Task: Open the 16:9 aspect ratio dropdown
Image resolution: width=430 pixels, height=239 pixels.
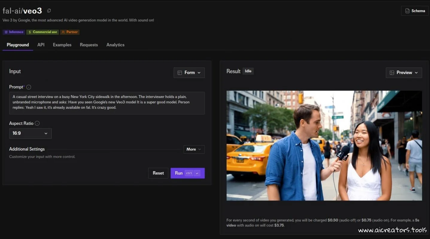Action: 31,133
